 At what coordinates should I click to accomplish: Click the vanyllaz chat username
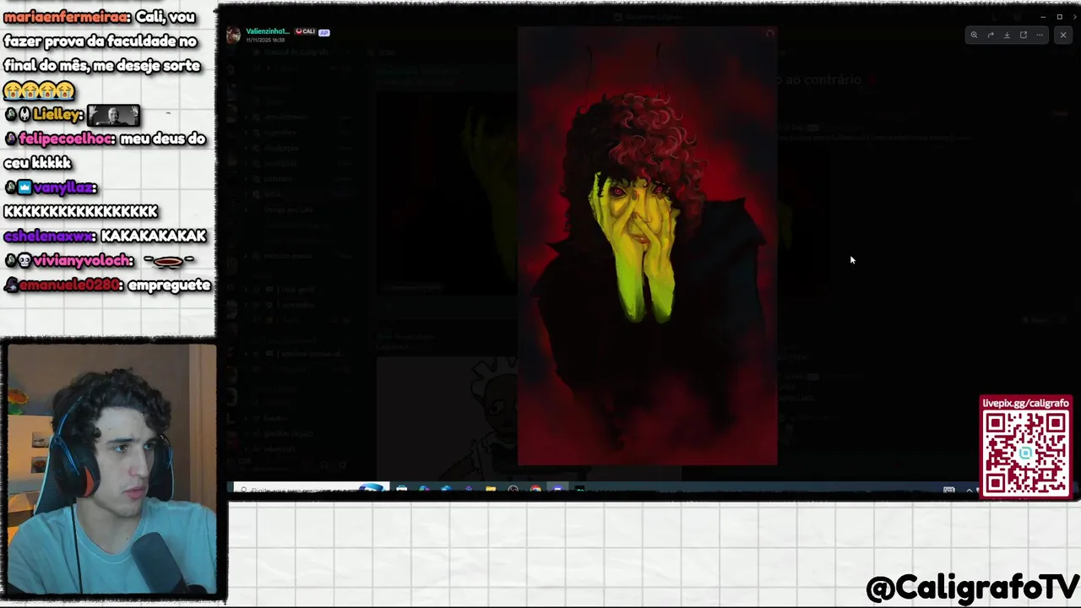point(65,187)
